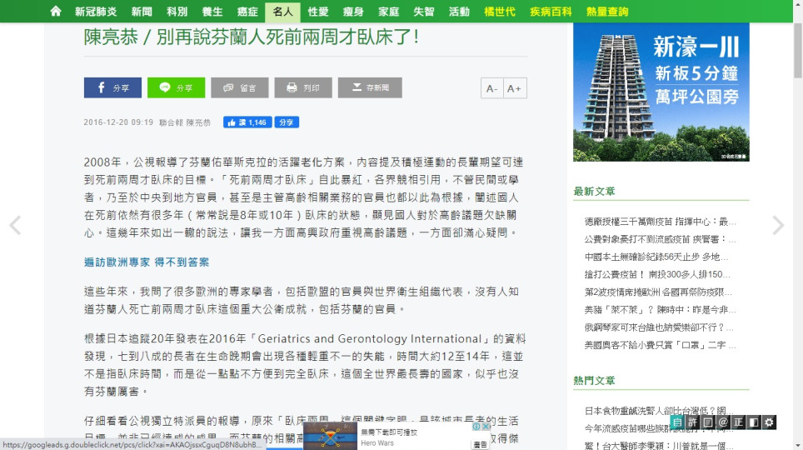
Task: Go to the previous article with the left arrow
Action: (x=15, y=225)
